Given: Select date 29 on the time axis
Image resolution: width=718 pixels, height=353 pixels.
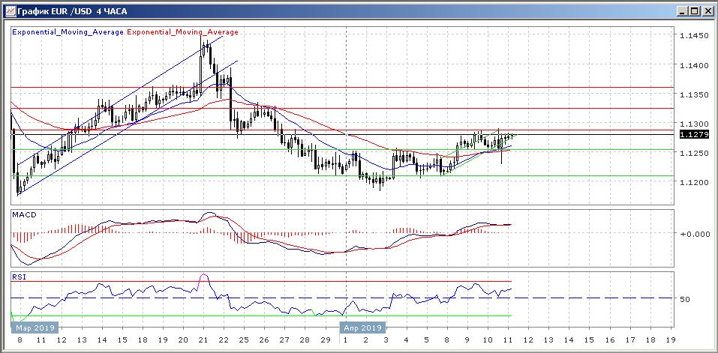Looking at the screenshot, I should [323, 340].
